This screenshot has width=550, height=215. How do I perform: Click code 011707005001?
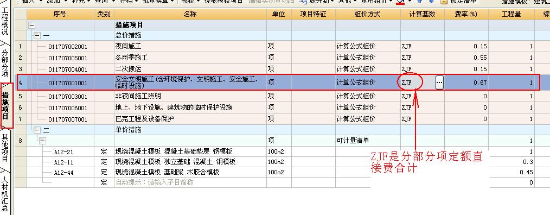68,58
